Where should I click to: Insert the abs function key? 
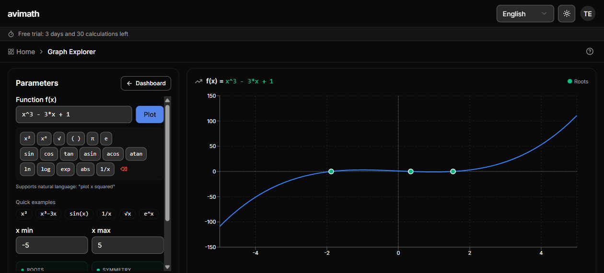tap(85, 170)
